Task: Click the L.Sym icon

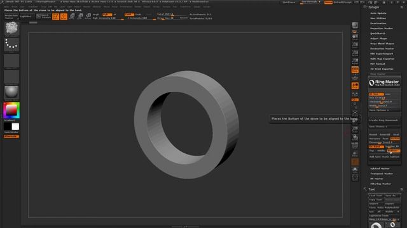Action: [x=355, y=94]
